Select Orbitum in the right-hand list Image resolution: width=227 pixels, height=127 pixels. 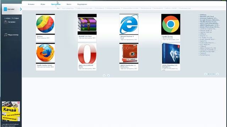pyautogui.click(x=203, y=15)
